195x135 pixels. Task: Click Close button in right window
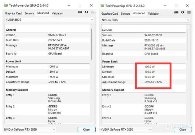coord(183,130)
